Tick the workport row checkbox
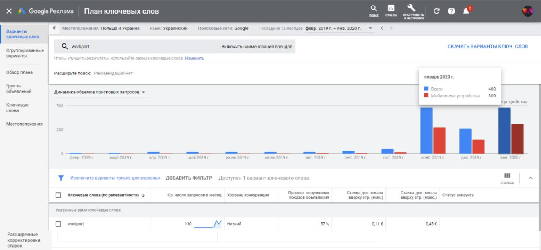Viewport: 541px width, 250px height. pyautogui.click(x=58, y=224)
